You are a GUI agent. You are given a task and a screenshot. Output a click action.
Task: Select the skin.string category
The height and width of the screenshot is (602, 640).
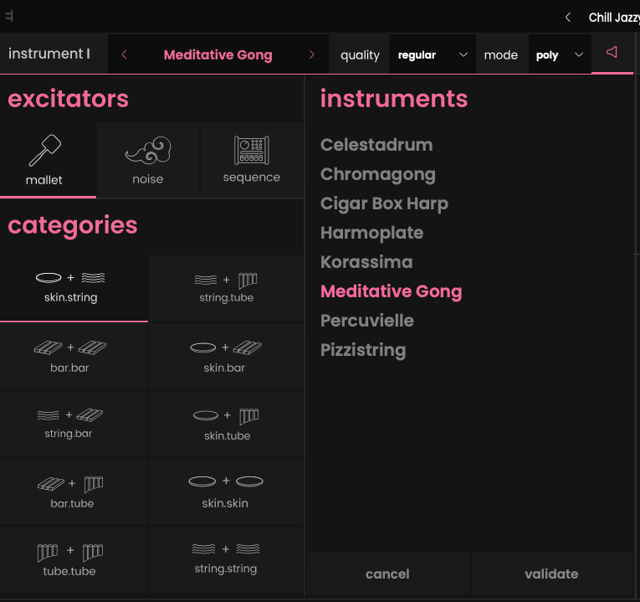71,287
